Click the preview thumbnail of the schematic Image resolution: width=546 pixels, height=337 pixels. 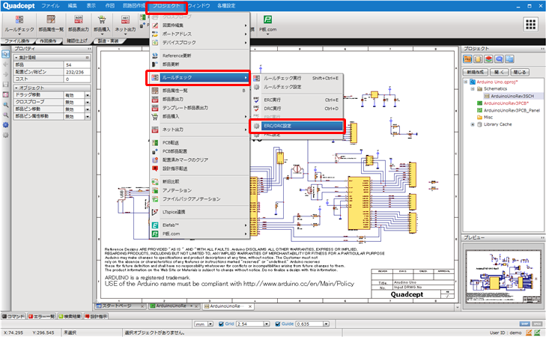pyautogui.click(x=502, y=276)
